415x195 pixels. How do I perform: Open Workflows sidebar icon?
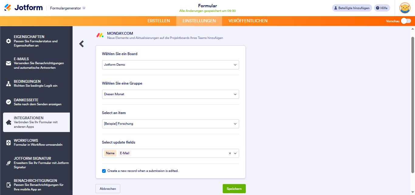click(9, 143)
